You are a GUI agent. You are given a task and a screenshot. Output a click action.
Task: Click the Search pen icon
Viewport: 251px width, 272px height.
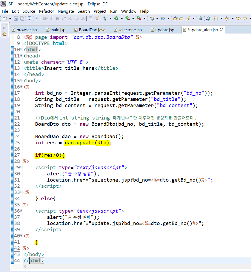pyautogui.click(x=188, y=18)
